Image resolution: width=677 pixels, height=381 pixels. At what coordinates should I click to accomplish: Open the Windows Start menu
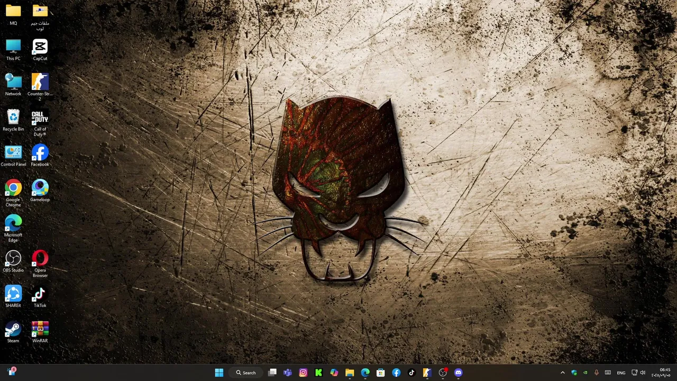point(219,373)
